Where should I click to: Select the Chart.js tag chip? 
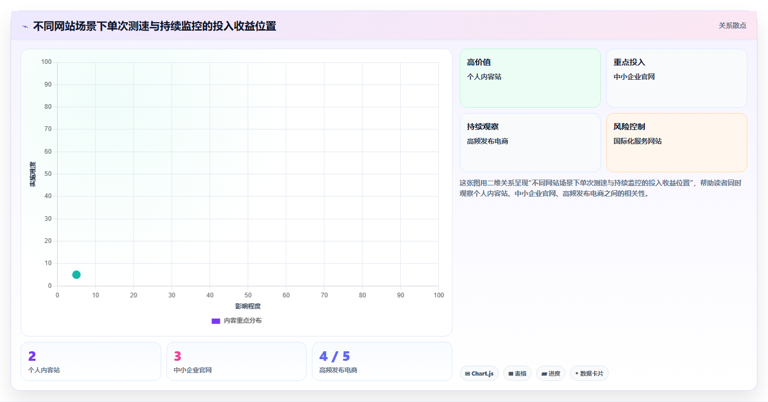coord(479,373)
